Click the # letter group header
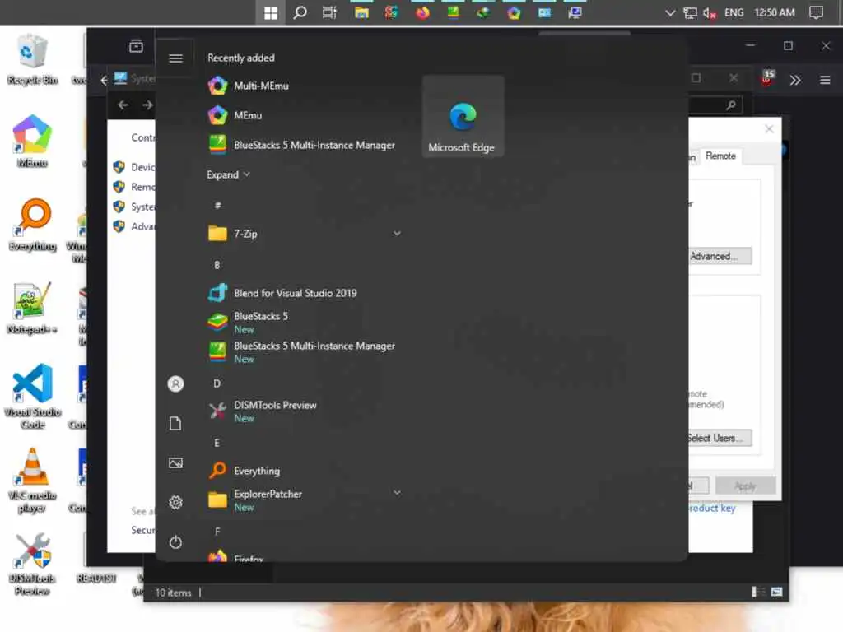The height and width of the screenshot is (632, 843). click(217, 205)
